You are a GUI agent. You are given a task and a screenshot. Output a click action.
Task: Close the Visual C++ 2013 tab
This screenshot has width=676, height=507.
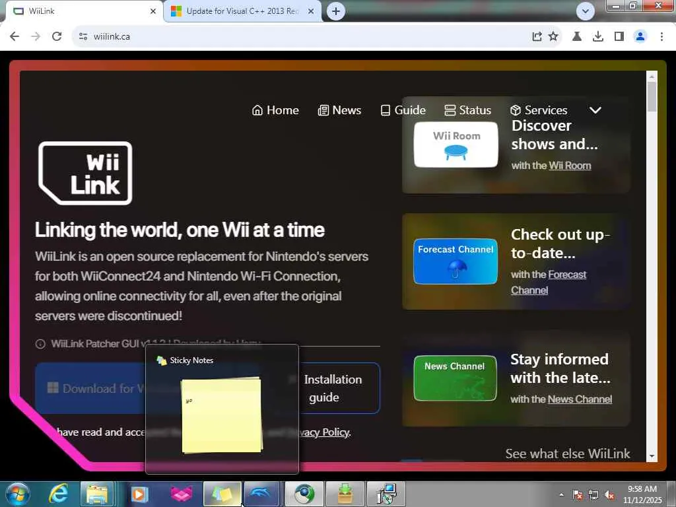point(311,11)
